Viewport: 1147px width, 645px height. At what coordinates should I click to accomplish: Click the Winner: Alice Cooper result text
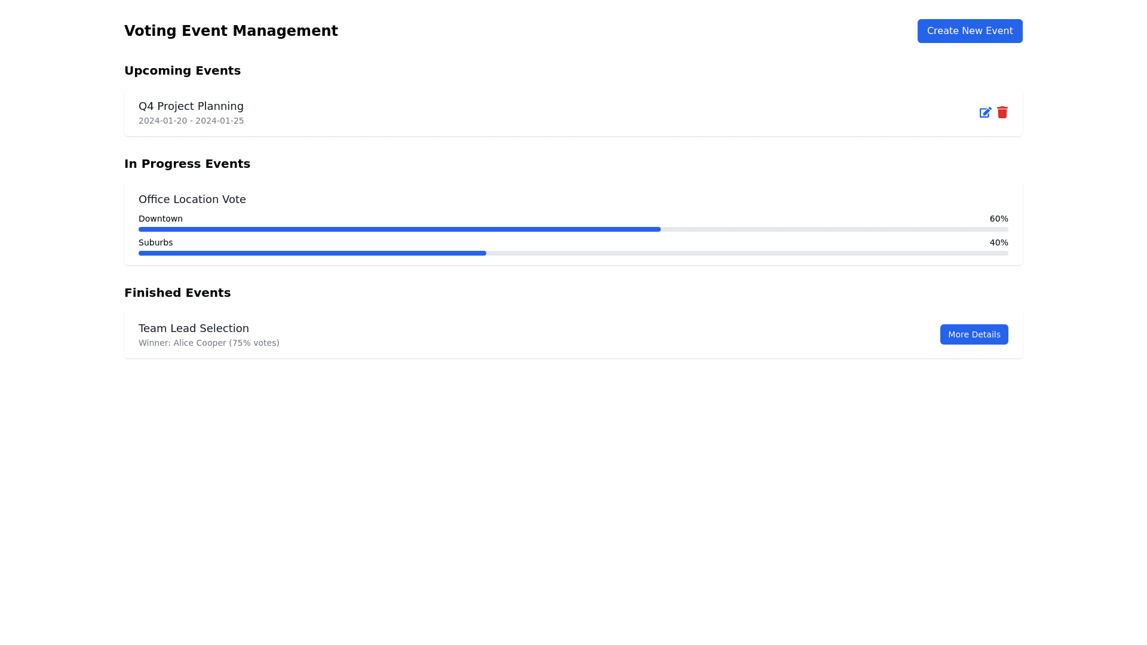click(209, 343)
